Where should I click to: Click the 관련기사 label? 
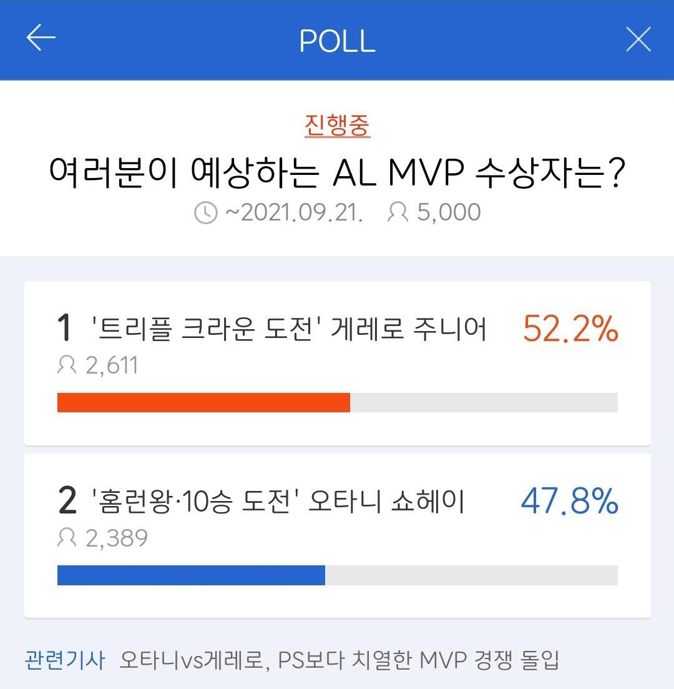tap(65, 660)
